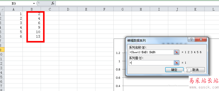Viewport: 219px width, 91px height.
Task: Click cell B1 containing 2
Action: (32, 14)
